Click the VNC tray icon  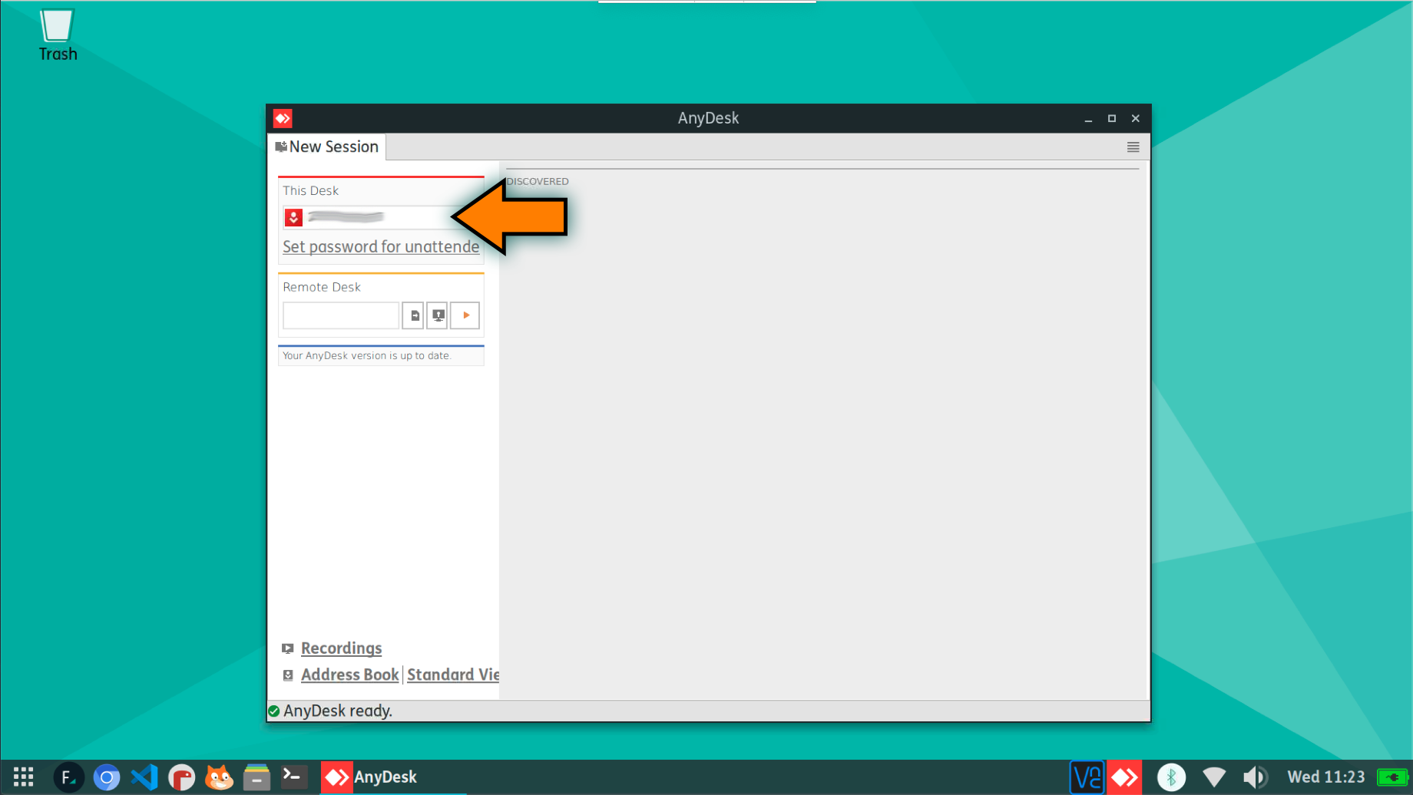1087,777
